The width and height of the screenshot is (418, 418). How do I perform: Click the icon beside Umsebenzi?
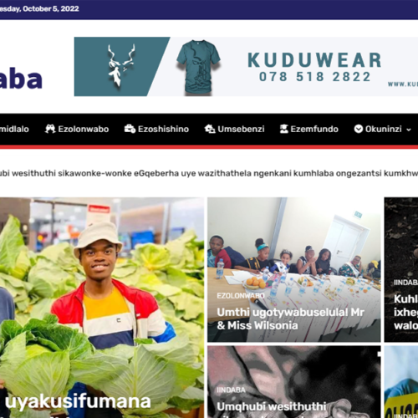tap(210, 129)
